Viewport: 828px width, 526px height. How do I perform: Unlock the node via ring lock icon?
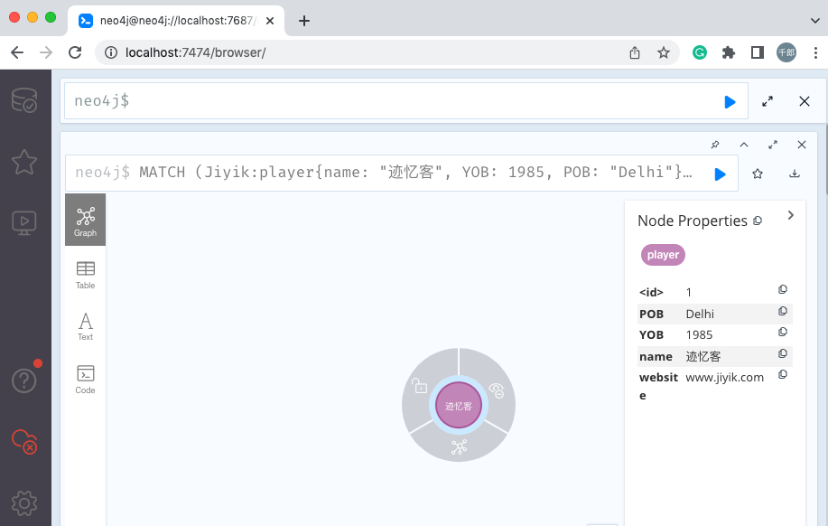coord(419,385)
